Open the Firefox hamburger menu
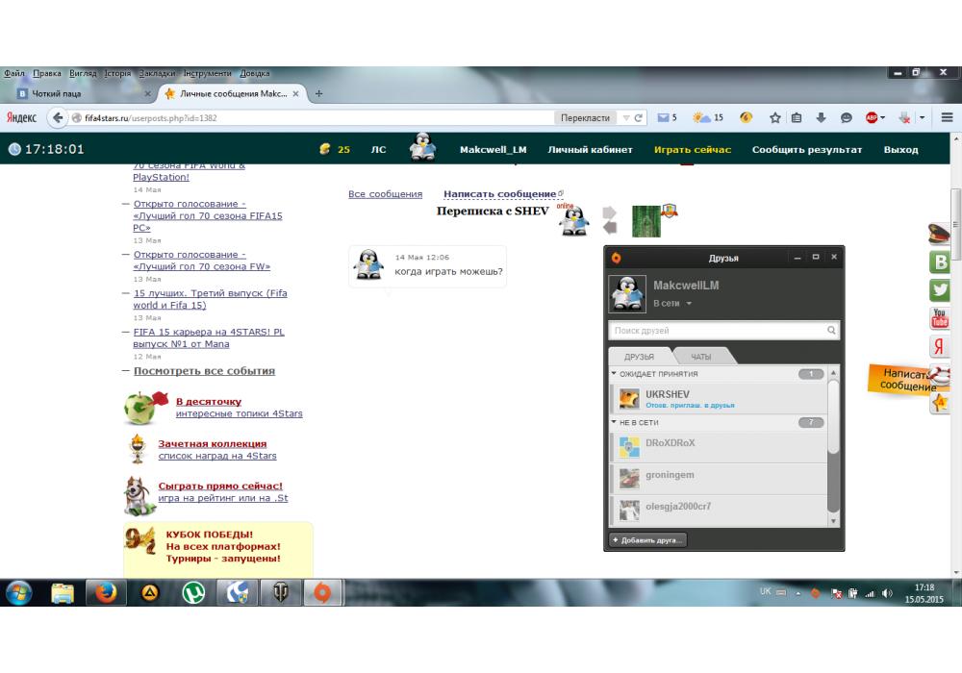 pyautogui.click(x=948, y=117)
